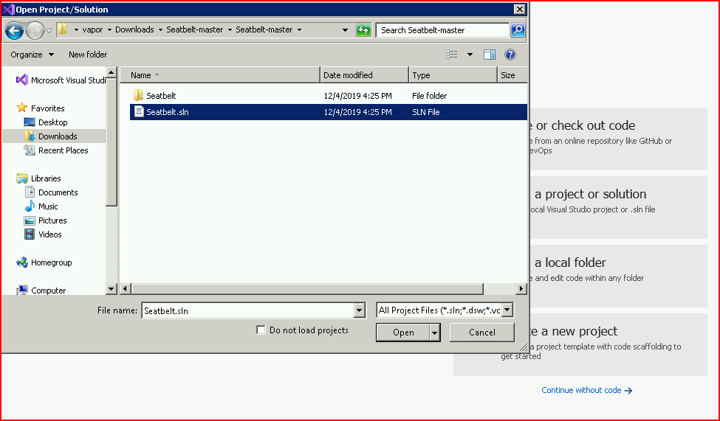Click the first Seatbelt-master breadcrumb segment
Viewport: 720px width, 421px height.
pos(195,29)
